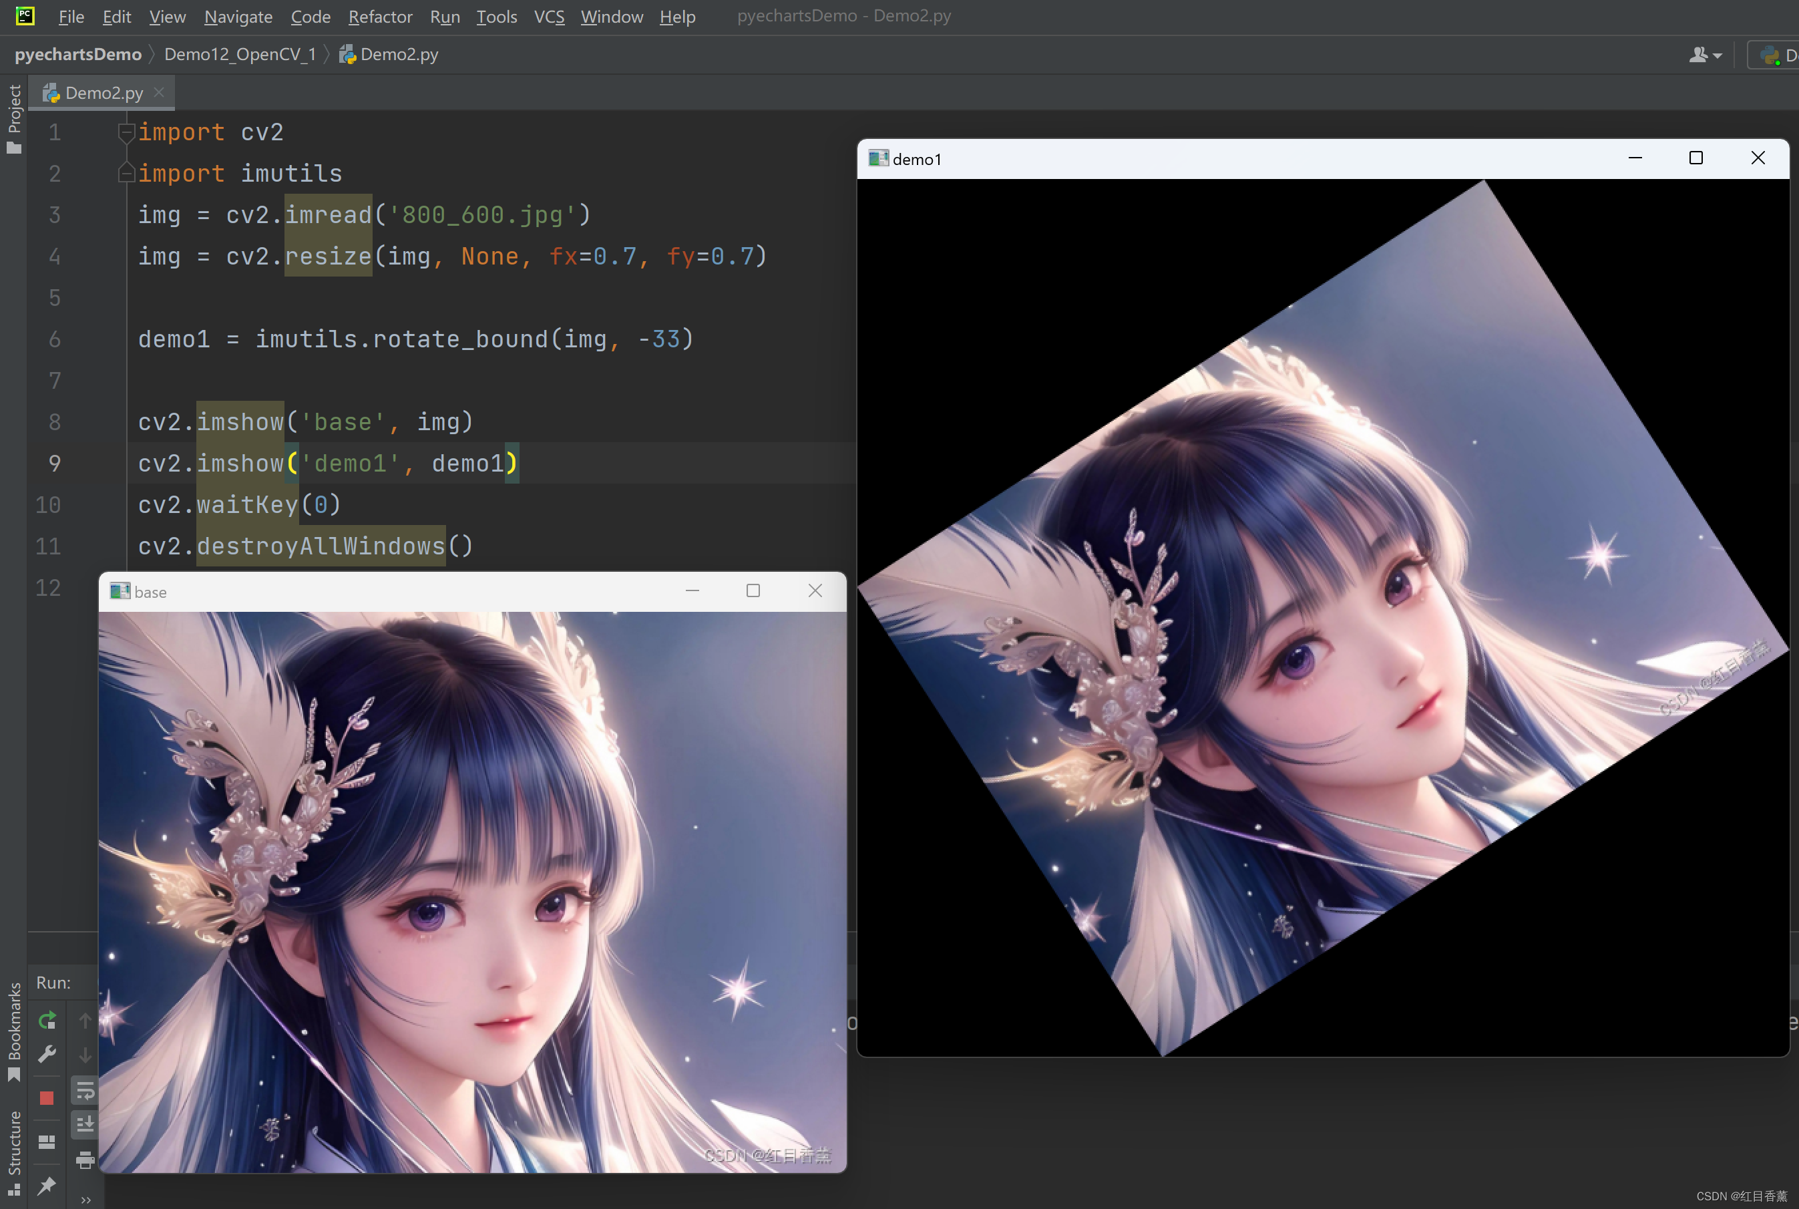Click the 'Run:' panel label
1799x1209 pixels.
[53, 983]
